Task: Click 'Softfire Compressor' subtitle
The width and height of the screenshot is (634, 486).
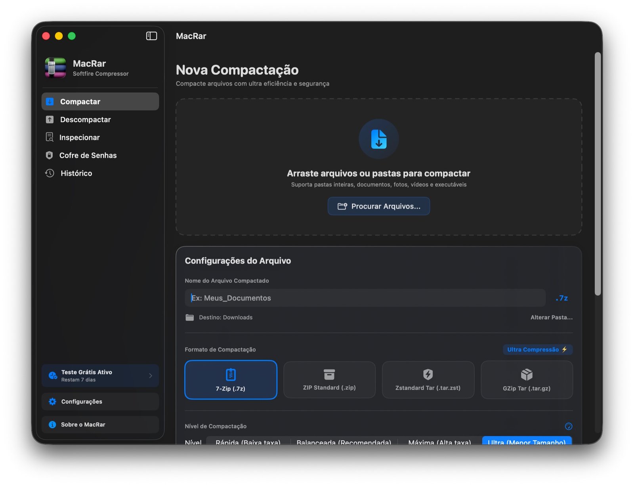Action: 101,74
